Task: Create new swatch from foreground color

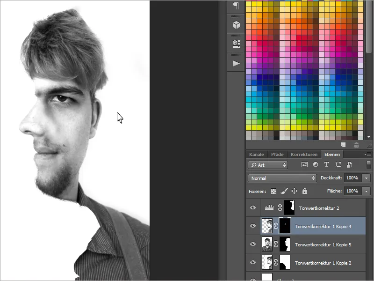Action: pyautogui.click(x=343, y=145)
